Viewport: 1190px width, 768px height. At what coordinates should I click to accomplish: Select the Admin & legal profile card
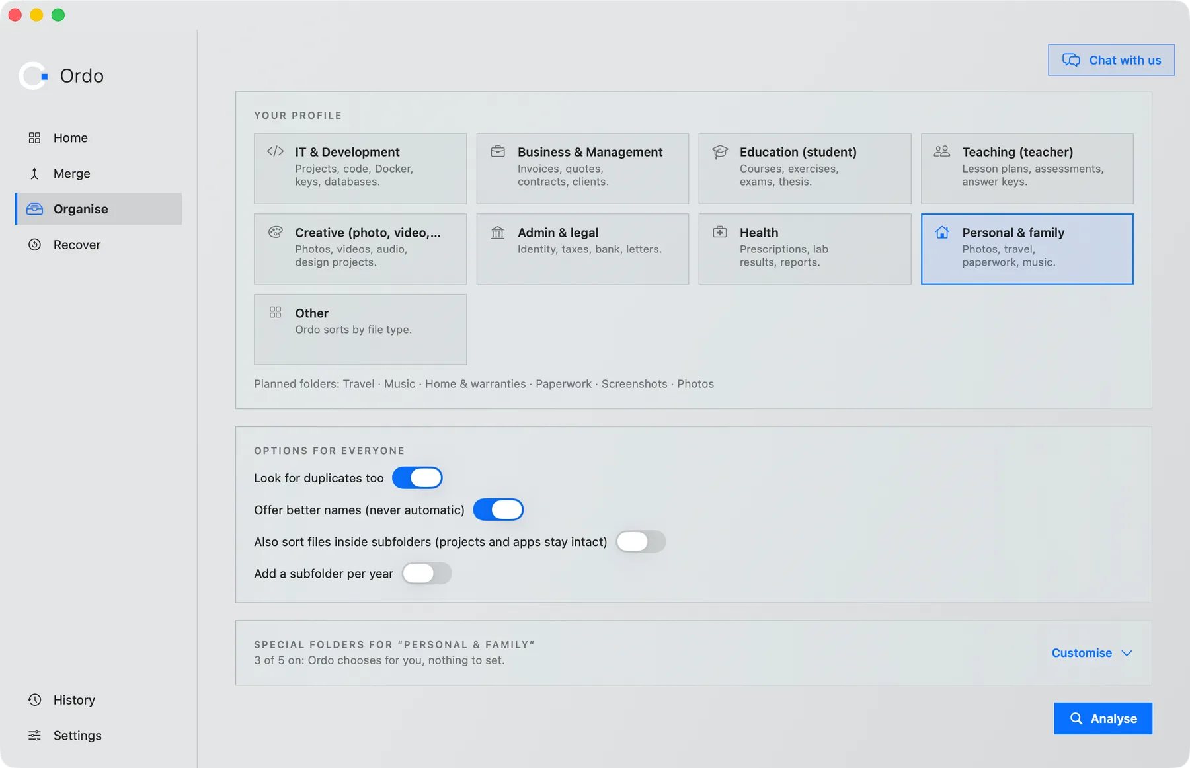582,249
